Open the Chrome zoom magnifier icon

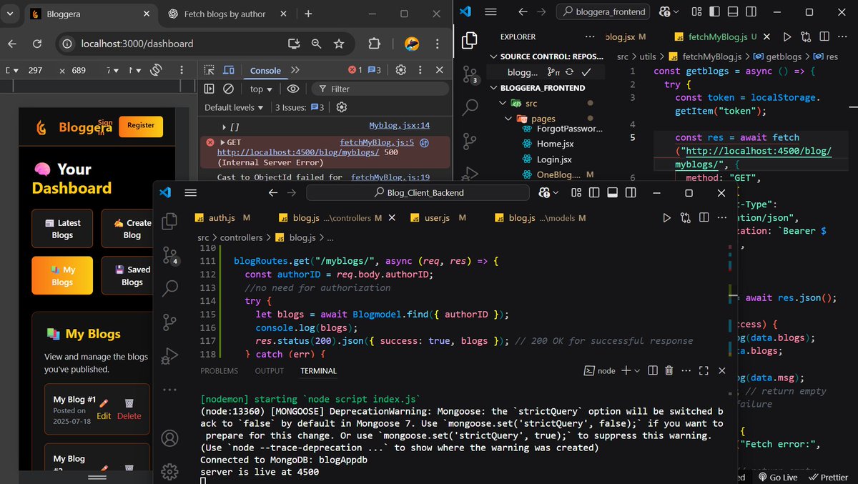[316, 44]
